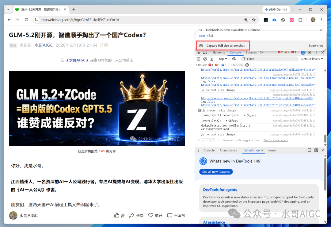Write a comment via 写留言
Screen dimensions: 331x227
176,215
